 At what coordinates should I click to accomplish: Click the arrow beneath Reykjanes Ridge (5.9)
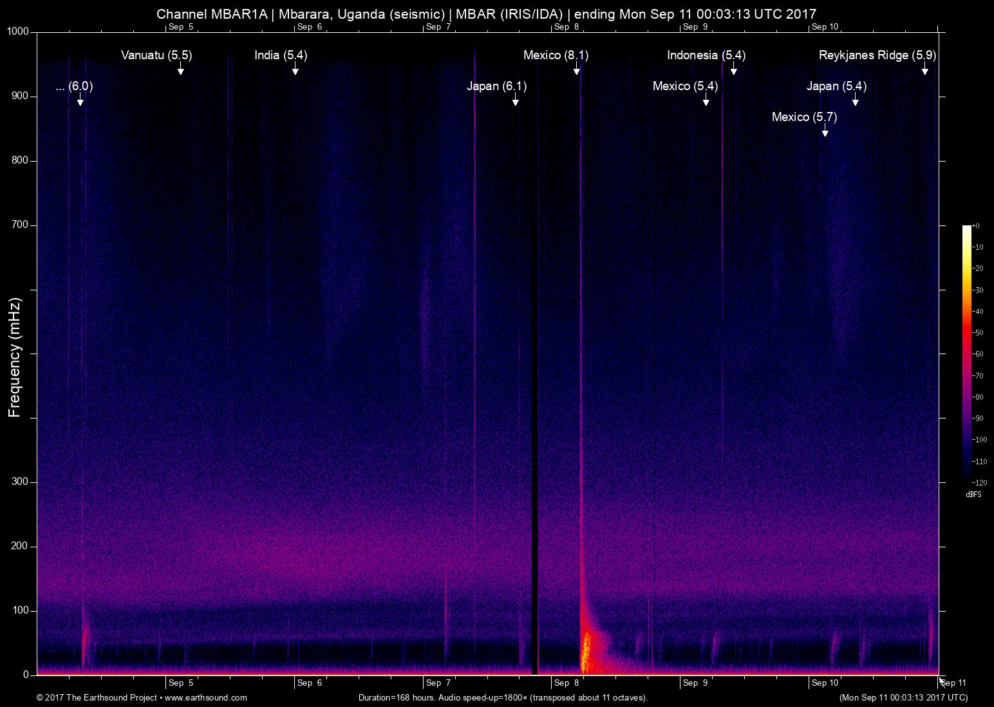click(x=924, y=70)
